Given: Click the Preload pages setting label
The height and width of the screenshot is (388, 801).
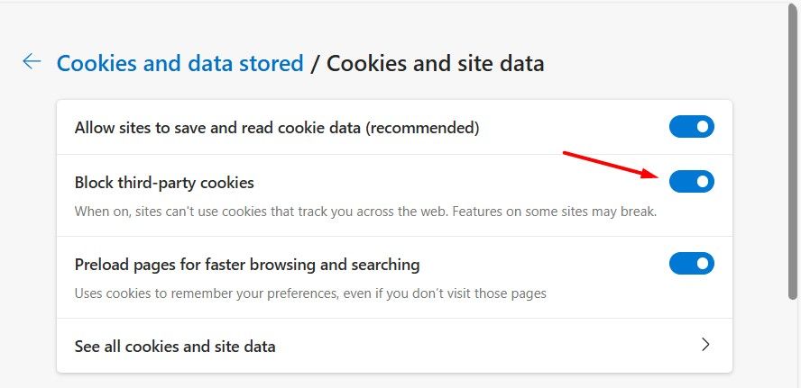Looking at the screenshot, I should point(247,265).
